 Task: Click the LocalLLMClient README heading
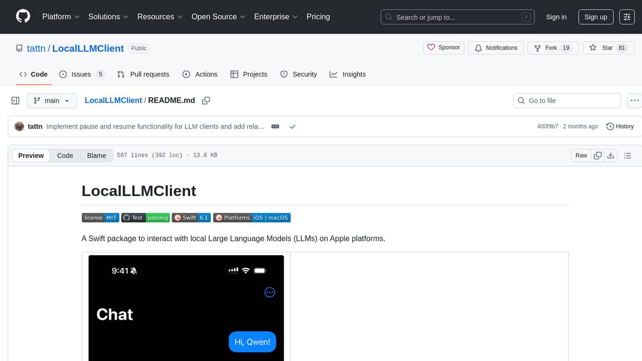pos(139,191)
